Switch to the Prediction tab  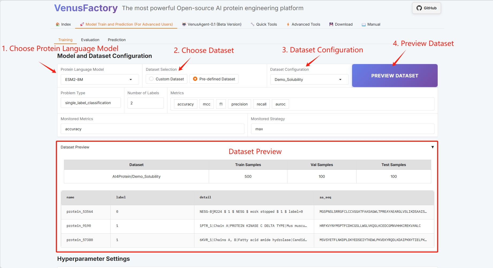(x=117, y=40)
